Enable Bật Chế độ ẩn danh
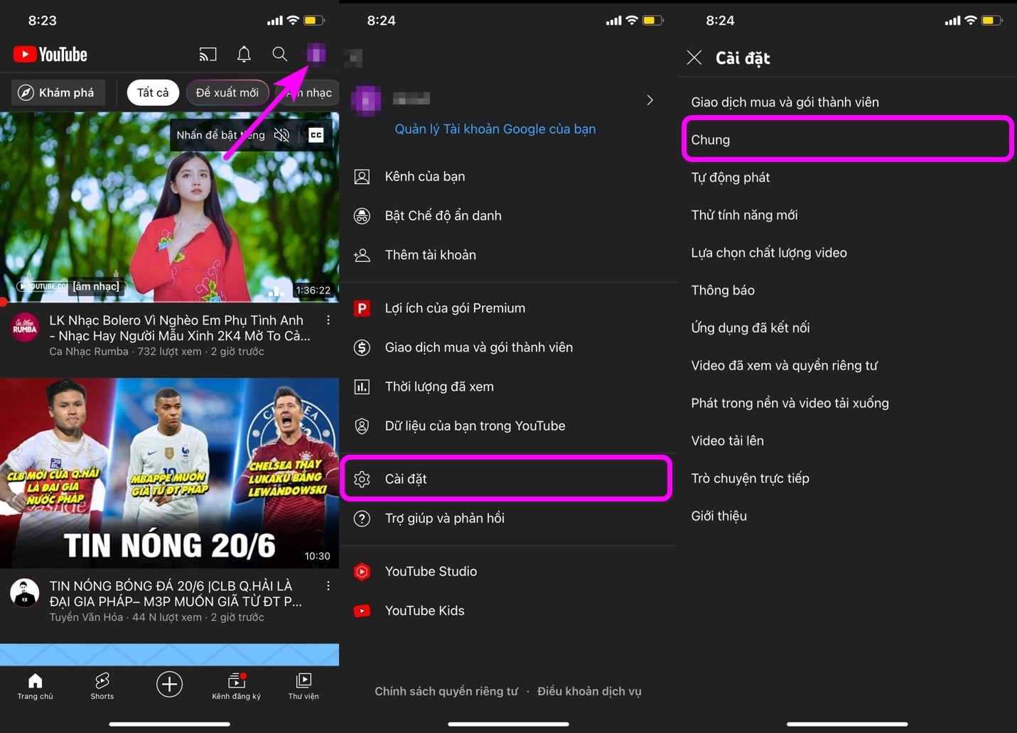Viewport: 1017px width, 733px height. [443, 215]
